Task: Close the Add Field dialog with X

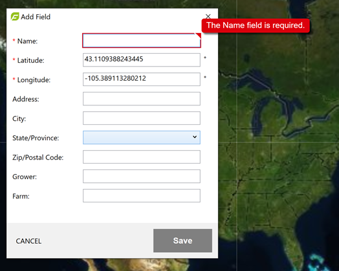Action: point(208,16)
